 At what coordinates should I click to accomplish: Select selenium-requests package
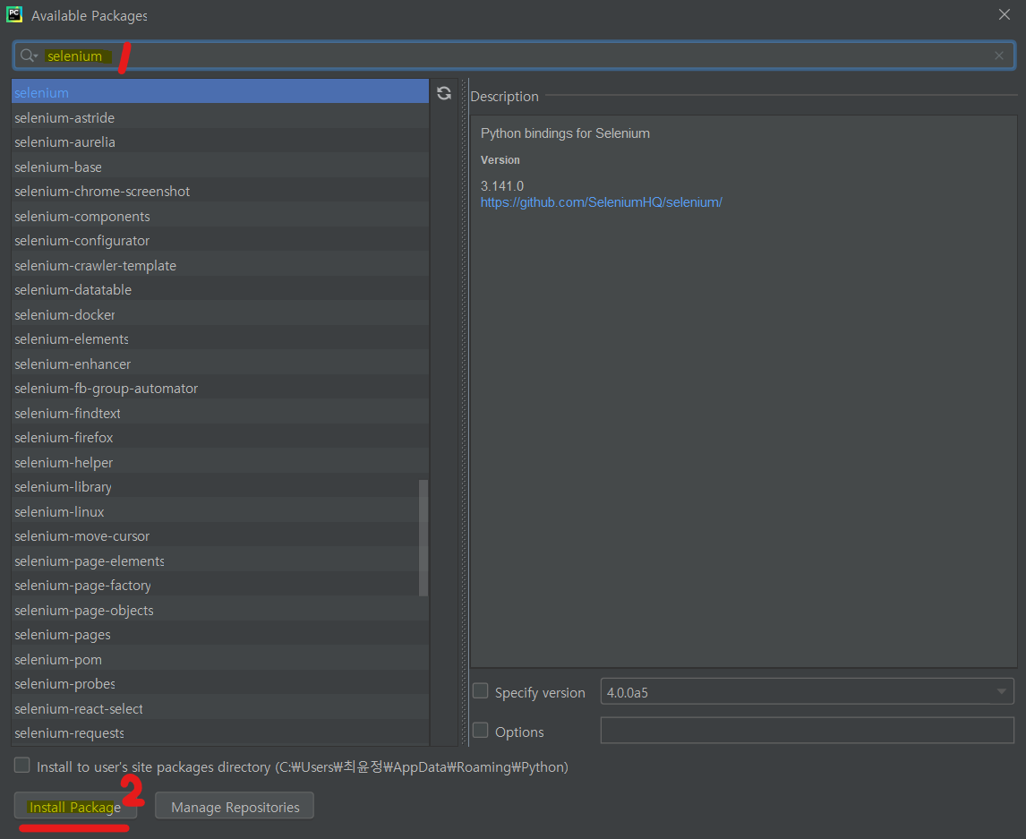pos(220,733)
